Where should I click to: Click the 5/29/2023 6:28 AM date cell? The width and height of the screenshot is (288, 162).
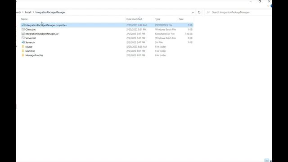[136, 47]
